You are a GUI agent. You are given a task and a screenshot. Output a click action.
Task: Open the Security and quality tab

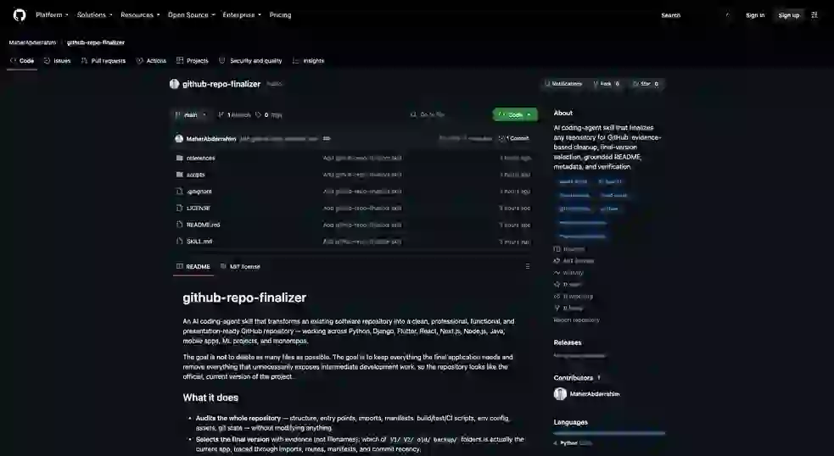click(250, 60)
